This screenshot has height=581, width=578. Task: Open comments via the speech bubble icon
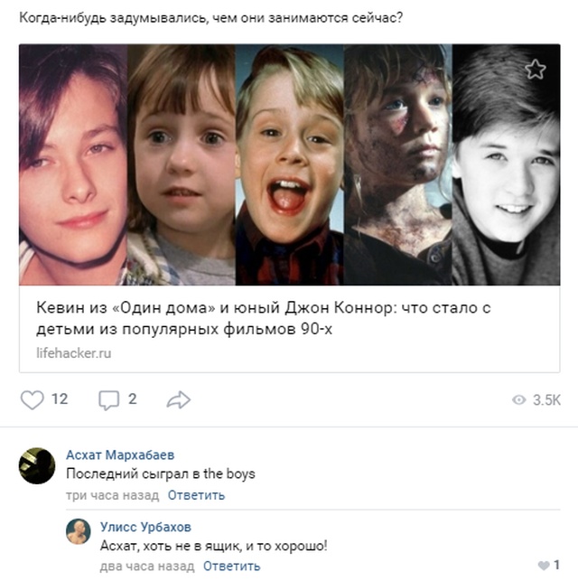(108, 400)
